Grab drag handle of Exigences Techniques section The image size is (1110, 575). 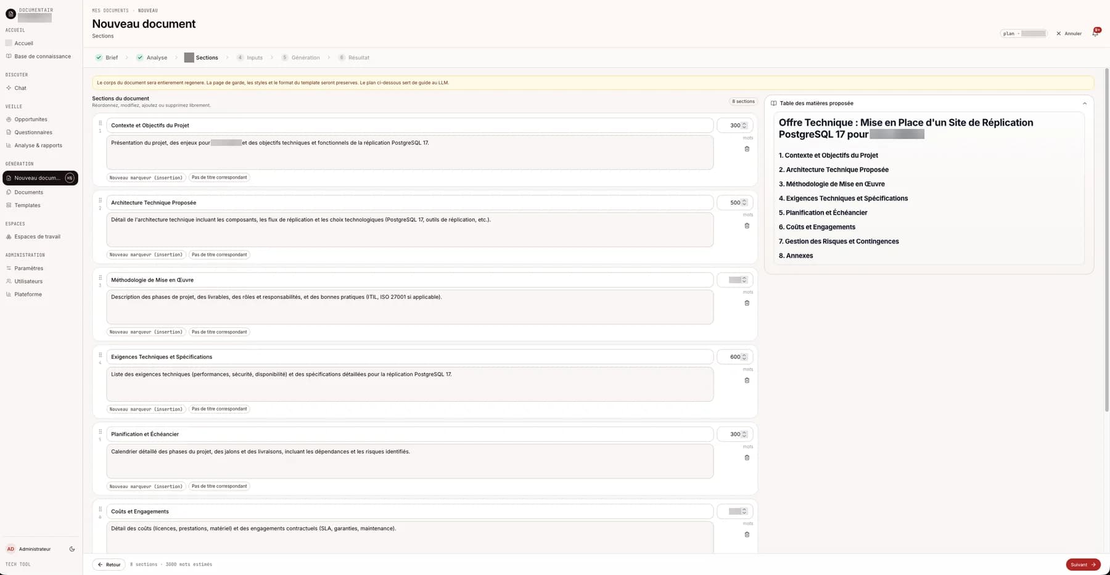pyautogui.click(x=100, y=355)
